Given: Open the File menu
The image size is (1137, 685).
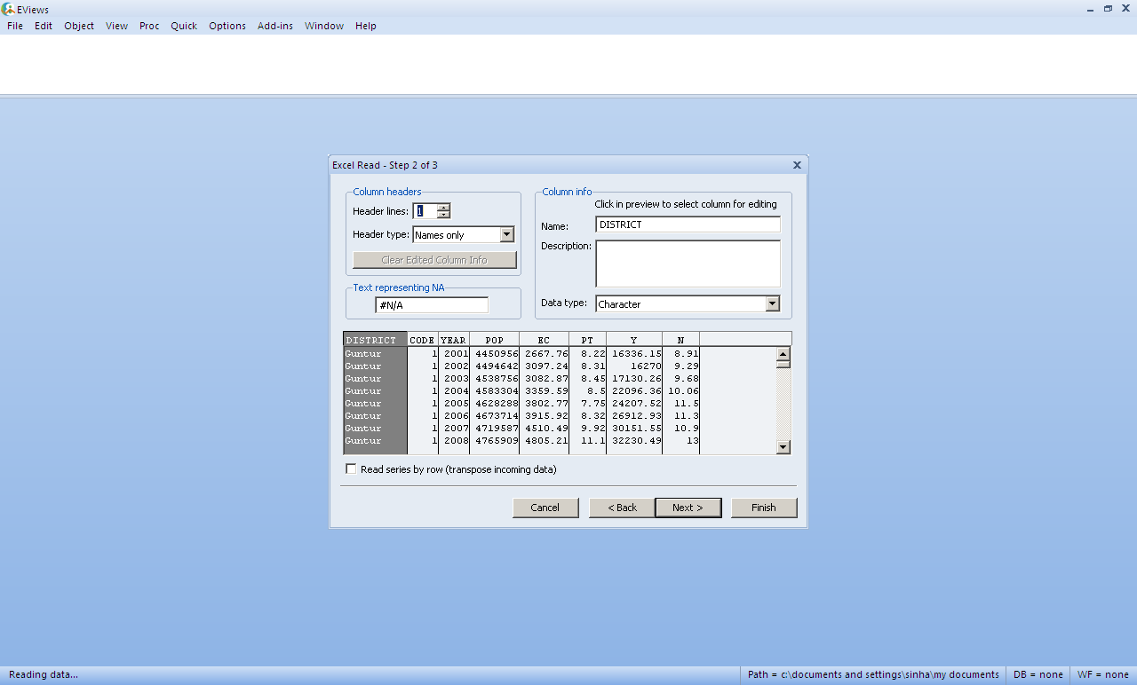Looking at the screenshot, I should (x=15, y=26).
